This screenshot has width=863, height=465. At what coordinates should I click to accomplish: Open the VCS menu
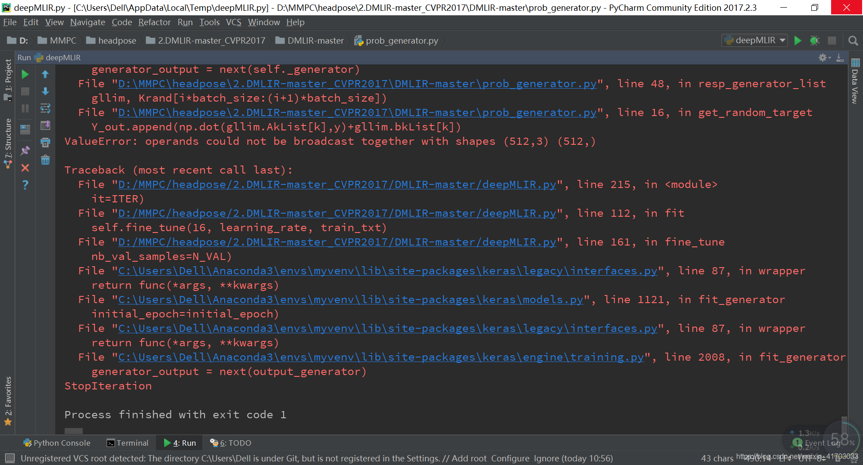click(234, 22)
